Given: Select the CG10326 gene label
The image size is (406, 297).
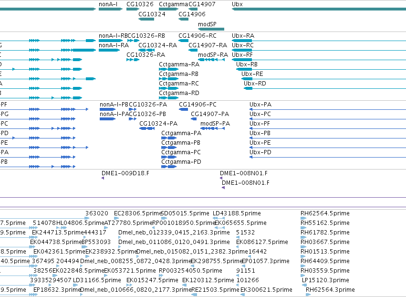Looking at the screenshot, I should click(x=140, y=4).
